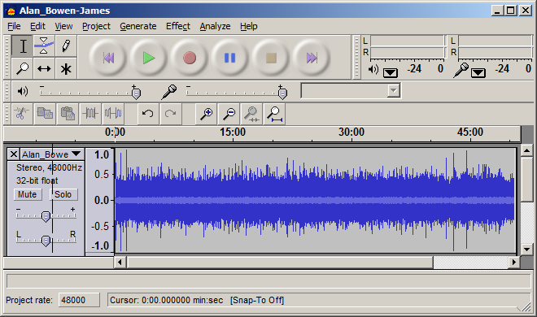Click the input meter microphone icon
Viewport: 537px width, 317px height.
(x=461, y=70)
